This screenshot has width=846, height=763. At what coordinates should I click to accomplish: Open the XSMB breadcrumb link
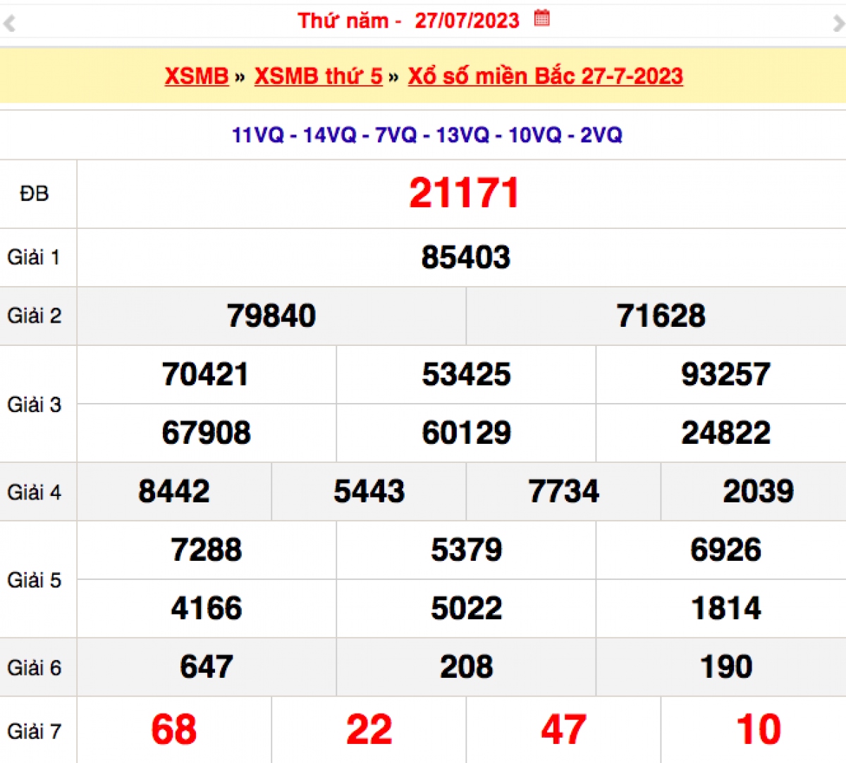tap(197, 76)
